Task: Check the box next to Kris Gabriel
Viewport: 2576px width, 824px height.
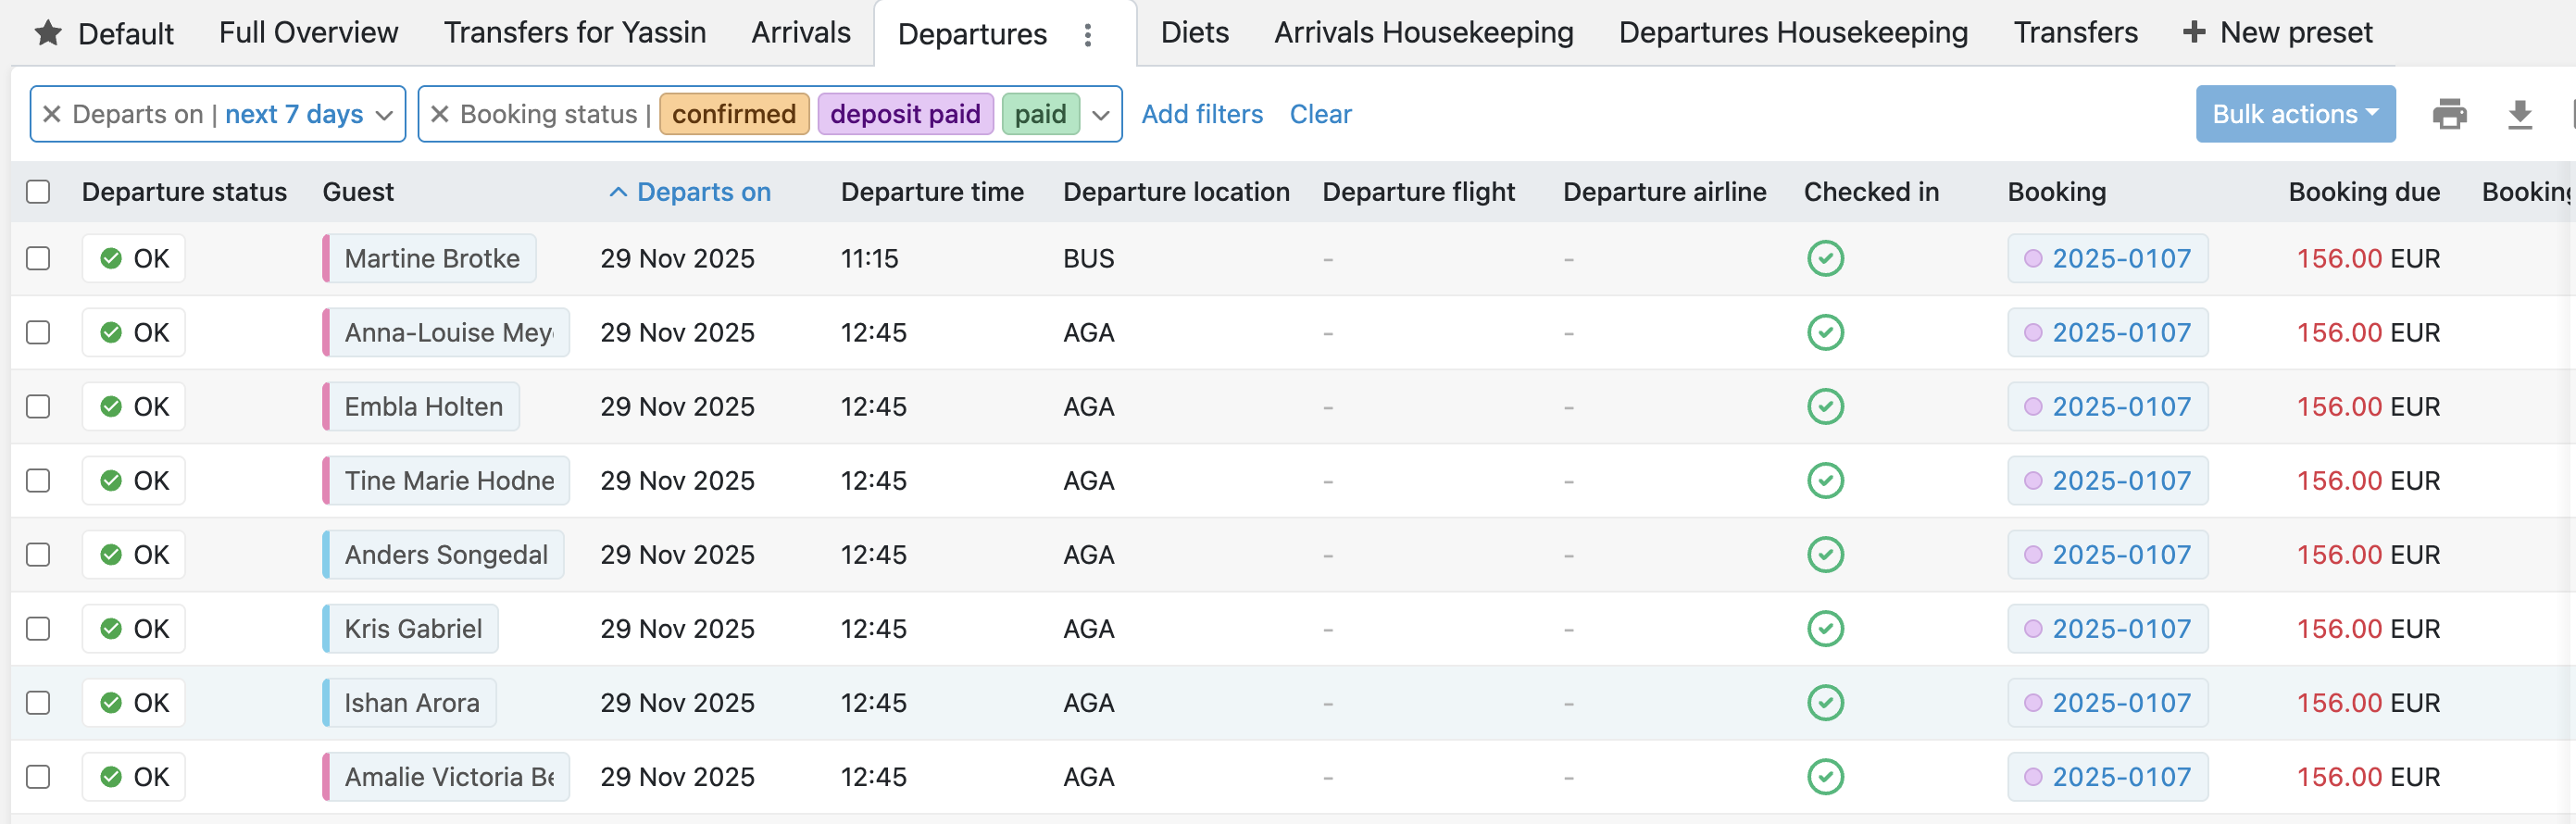Action: pos(38,628)
